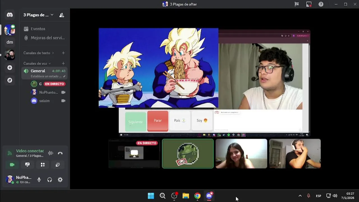359x202 pixels.
Task: Expand the 3 Plagas de server menu
Action: (x=38, y=15)
